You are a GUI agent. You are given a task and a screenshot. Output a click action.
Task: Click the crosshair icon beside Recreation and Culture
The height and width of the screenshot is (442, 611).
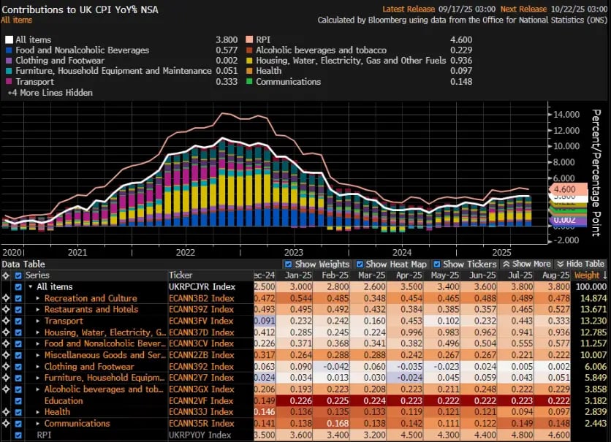click(x=6, y=299)
